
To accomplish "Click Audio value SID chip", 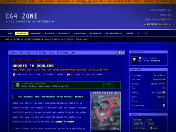I will click(161, 97).
